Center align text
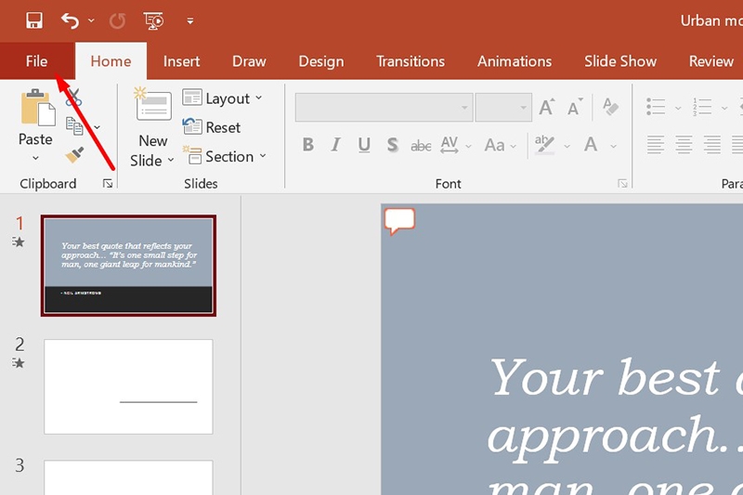Viewport: 743px width, 495px height. [684, 145]
